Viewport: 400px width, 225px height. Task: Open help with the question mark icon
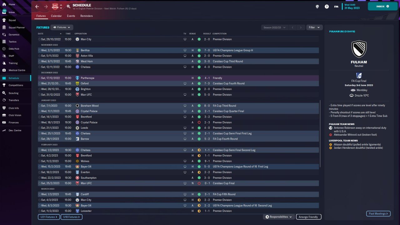(x=327, y=6)
